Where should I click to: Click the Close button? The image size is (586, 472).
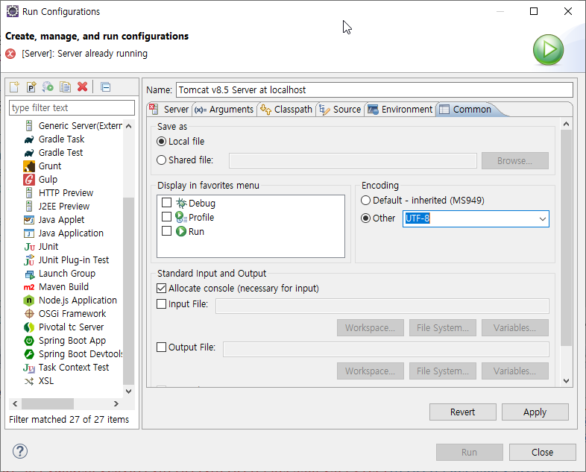542,452
